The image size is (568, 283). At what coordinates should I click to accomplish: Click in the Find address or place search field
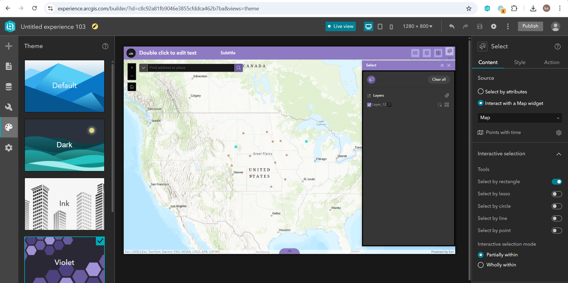tap(189, 68)
